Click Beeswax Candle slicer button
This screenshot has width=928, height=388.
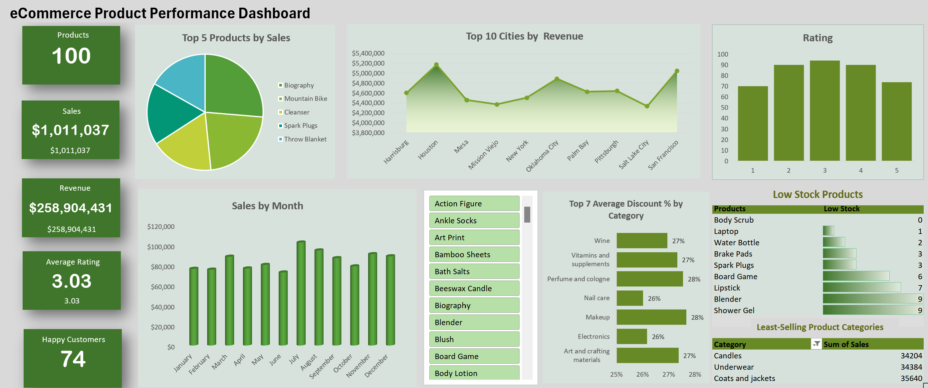click(x=474, y=289)
